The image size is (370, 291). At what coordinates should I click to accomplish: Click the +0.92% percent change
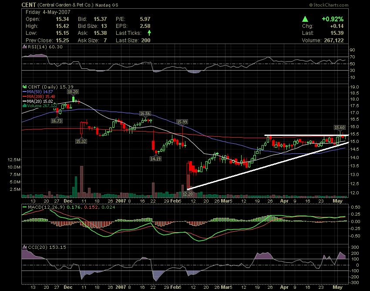(333, 19)
